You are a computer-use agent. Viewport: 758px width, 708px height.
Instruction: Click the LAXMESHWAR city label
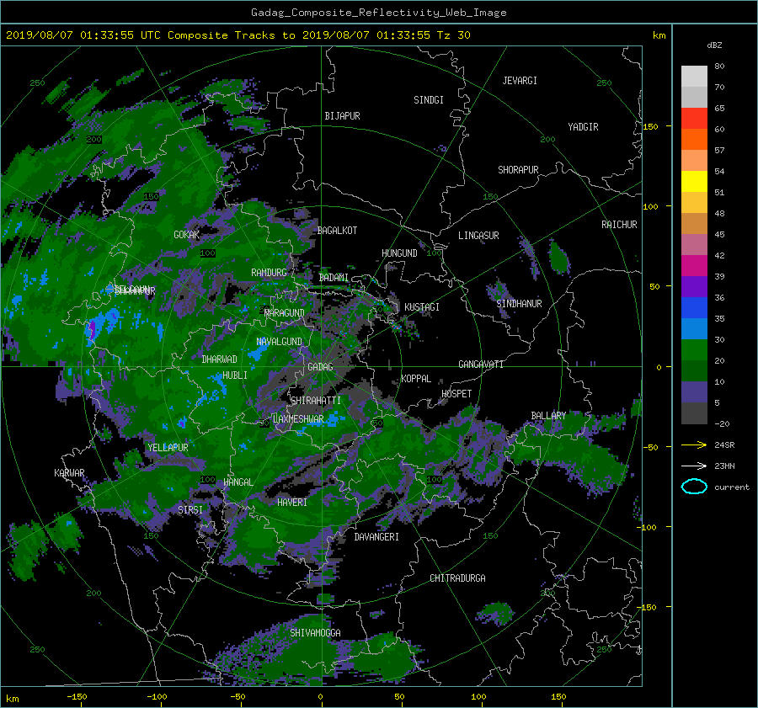click(x=298, y=419)
